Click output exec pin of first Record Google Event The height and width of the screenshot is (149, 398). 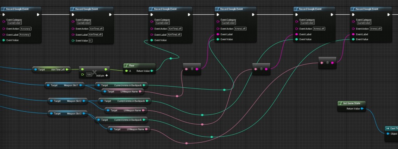pyautogui.click(x=38, y=15)
